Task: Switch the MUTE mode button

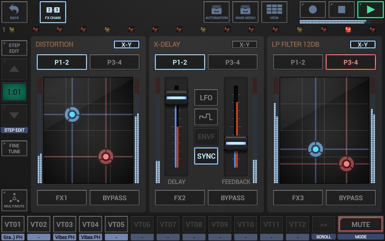Action: (x=361, y=224)
